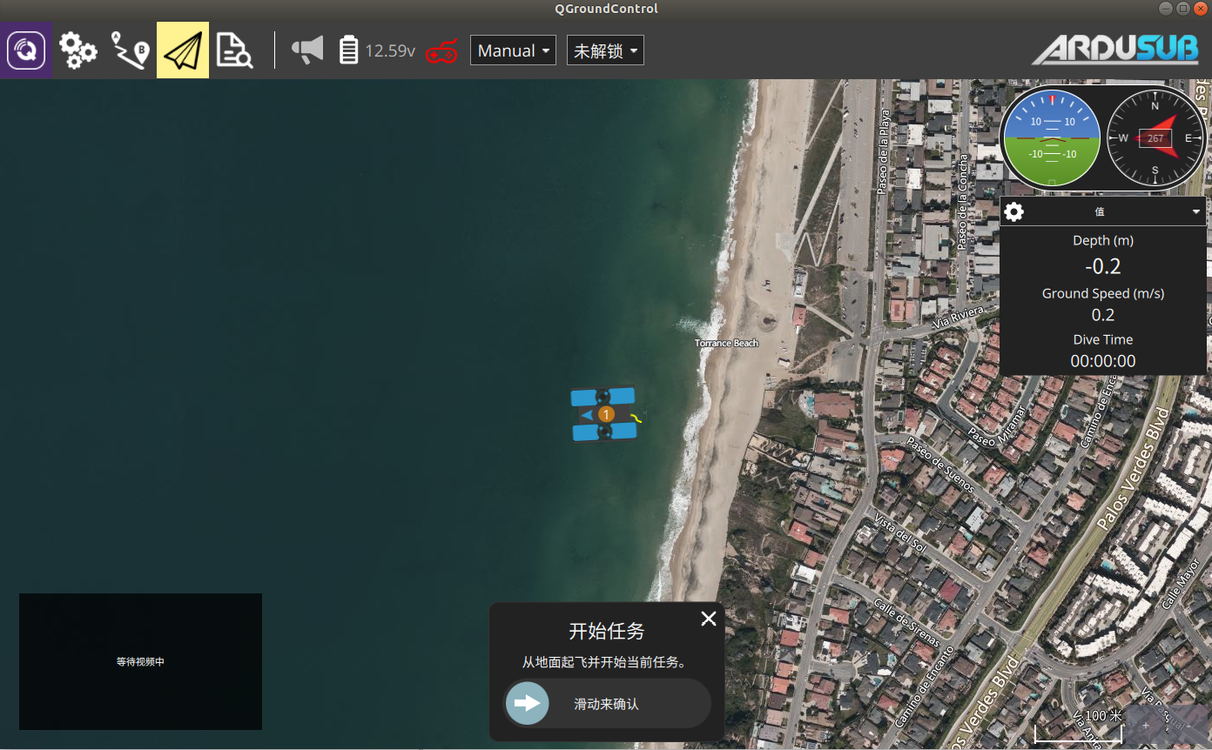Click the Calle de Sirenas street label
This screenshot has width=1212, height=750.
point(906,621)
